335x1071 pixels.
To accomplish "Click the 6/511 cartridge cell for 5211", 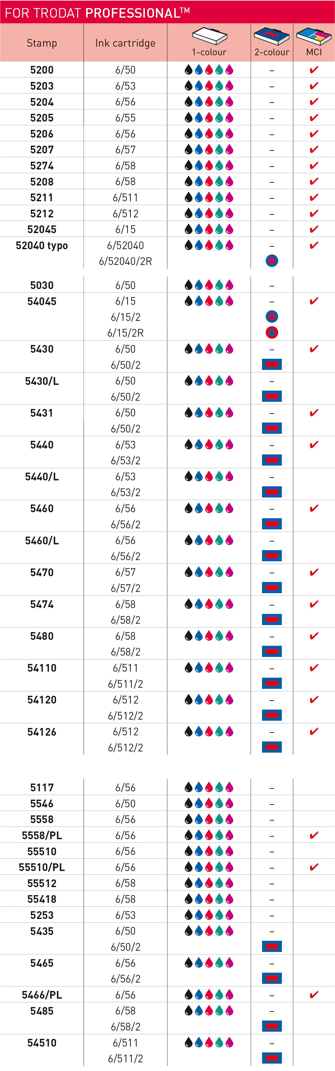I will [x=125, y=197].
